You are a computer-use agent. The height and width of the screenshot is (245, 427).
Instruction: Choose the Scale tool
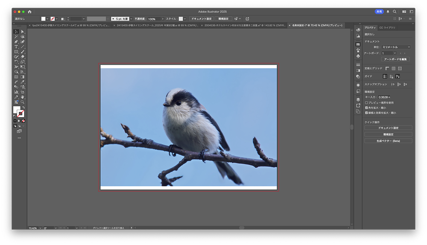(x=23, y=62)
